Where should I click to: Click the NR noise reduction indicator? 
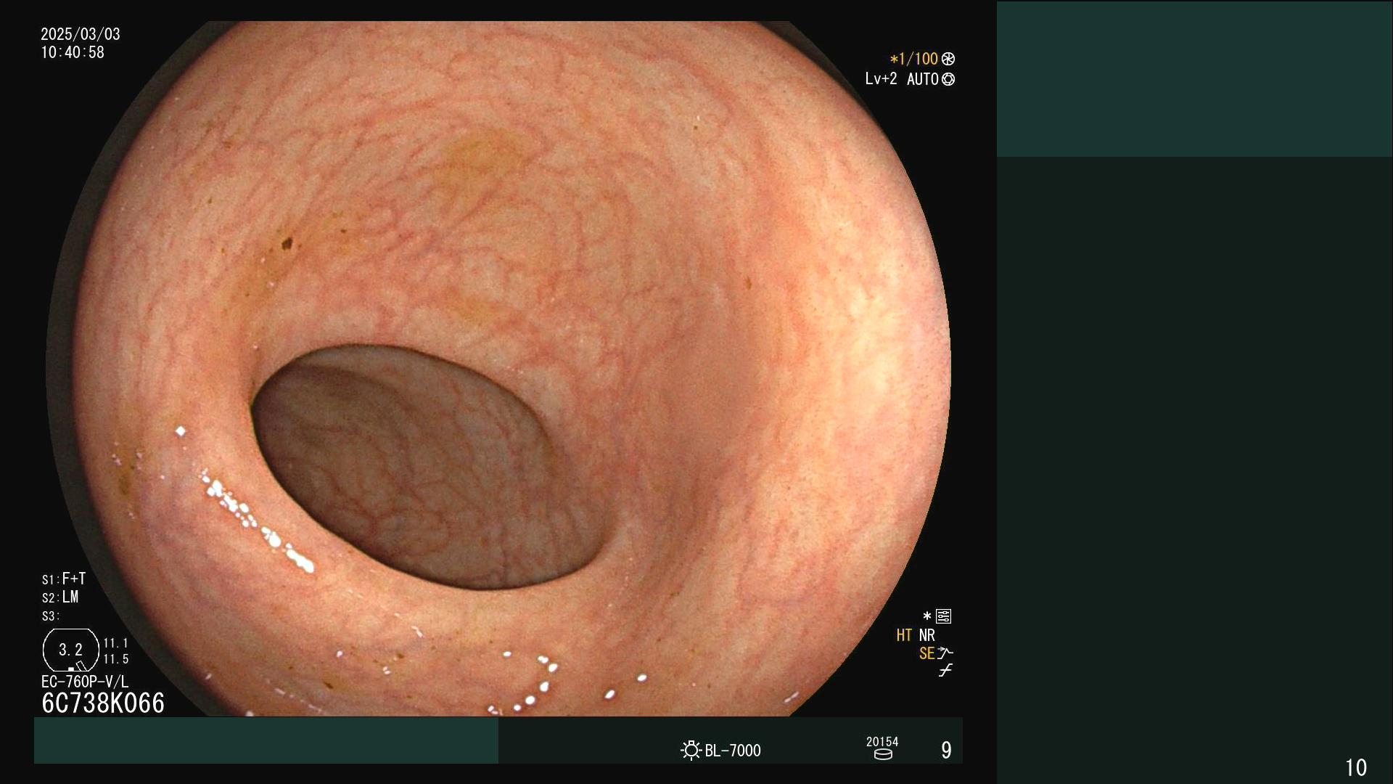click(x=927, y=635)
